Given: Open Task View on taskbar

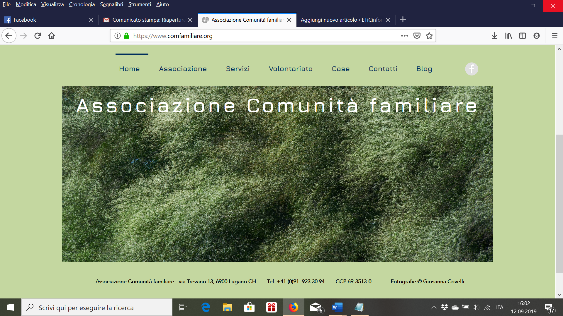Looking at the screenshot, I should (183, 307).
